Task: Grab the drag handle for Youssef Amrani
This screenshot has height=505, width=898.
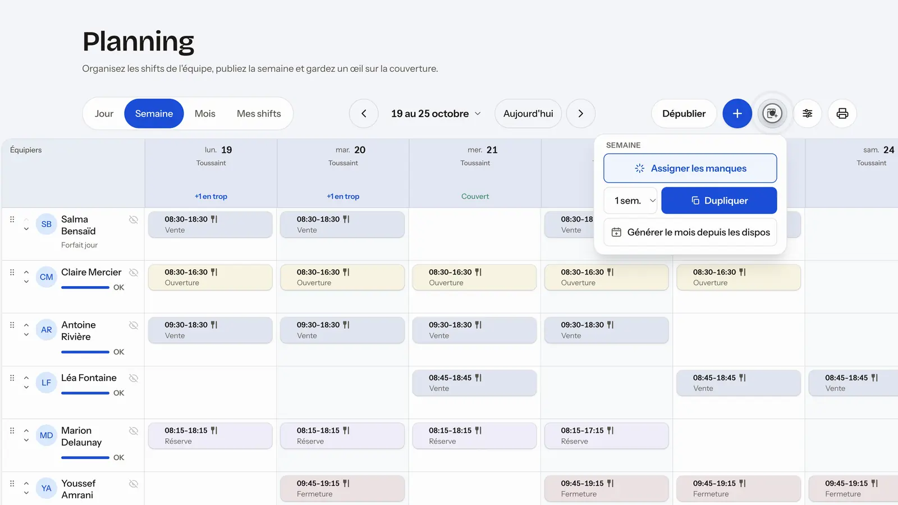Action: (12, 483)
